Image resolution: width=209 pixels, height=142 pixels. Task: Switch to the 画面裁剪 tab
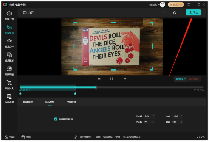click(x=50, y=102)
